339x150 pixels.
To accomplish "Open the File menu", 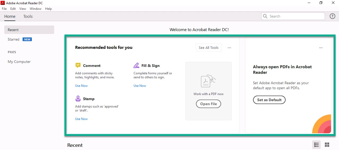I will pyautogui.click(x=4, y=9).
